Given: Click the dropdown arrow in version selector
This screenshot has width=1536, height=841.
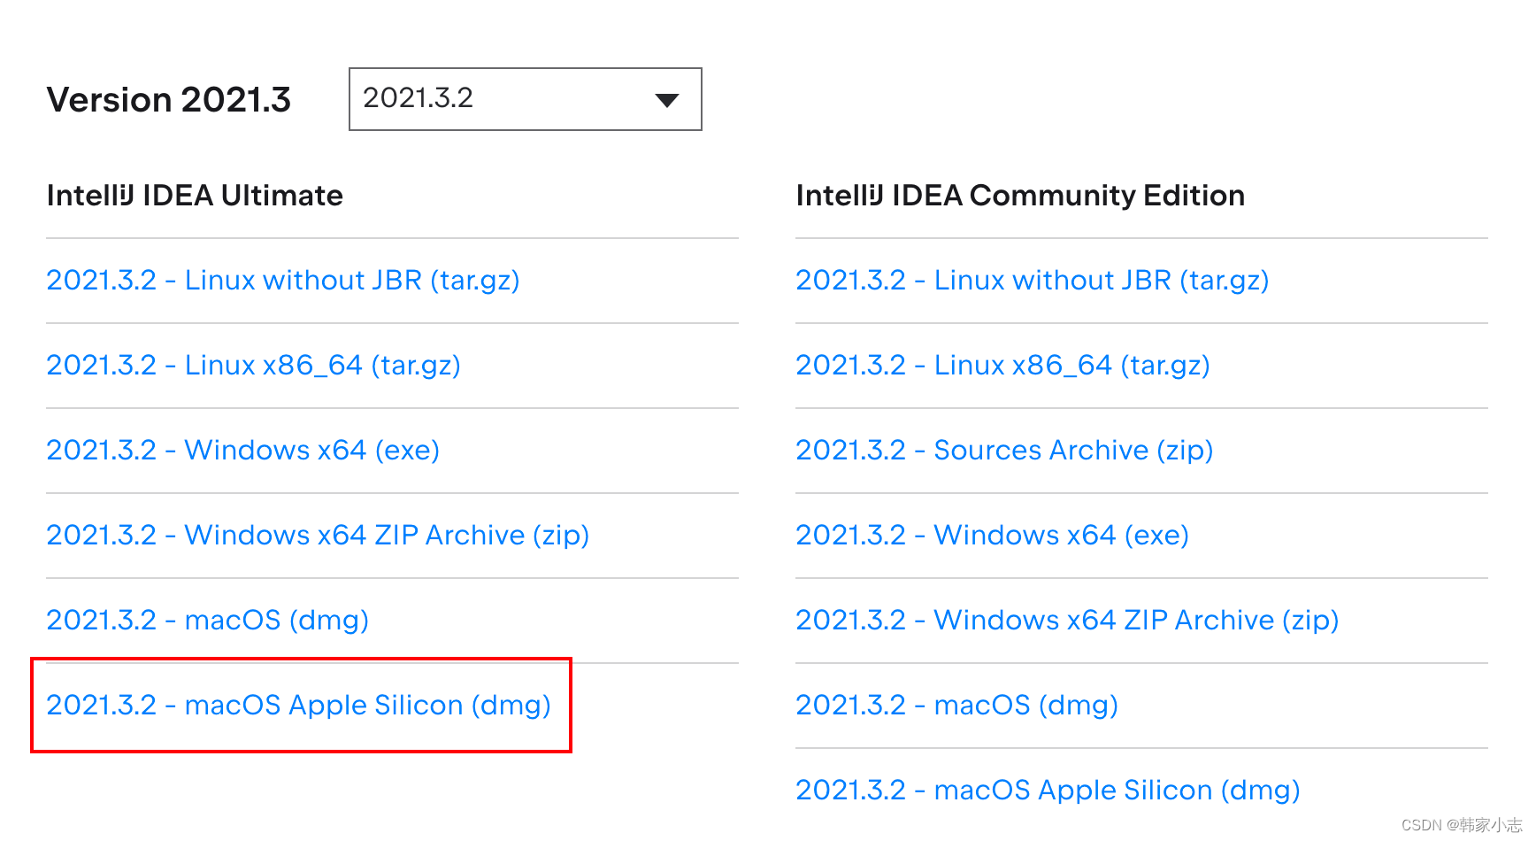Looking at the screenshot, I should coord(666,100).
